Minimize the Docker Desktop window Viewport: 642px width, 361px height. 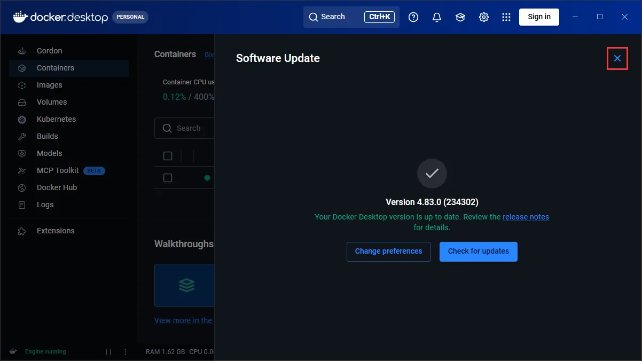pyautogui.click(x=575, y=17)
